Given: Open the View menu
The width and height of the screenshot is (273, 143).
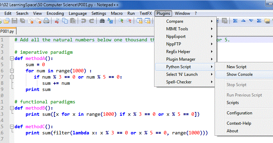Looking at the screenshot, I should coord(37,13).
